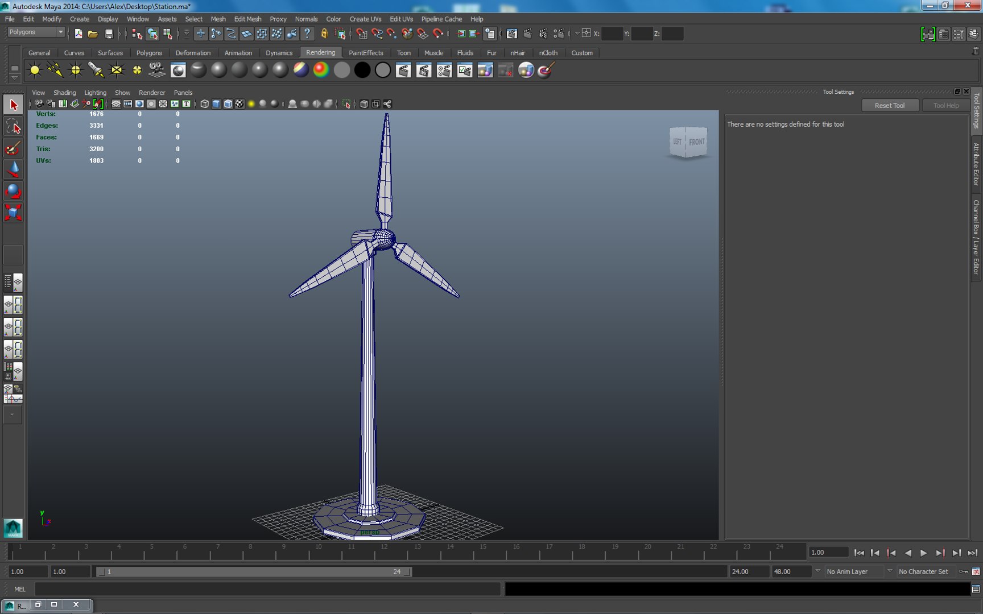The image size is (983, 614).
Task: Click the MEL command line input
Action: (x=267, y=589)
